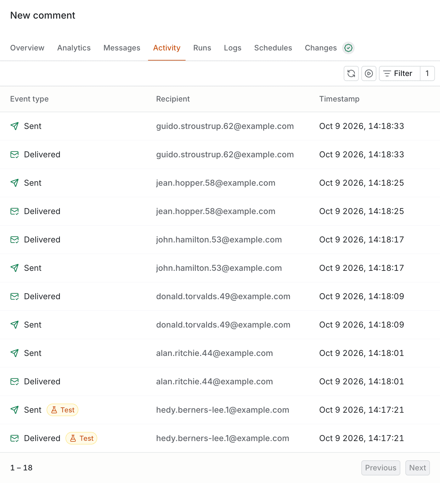Image resolution: width=440 pixels, height=483 pixels.
Task: Click the pagination range text 1 – 18
Action: tap(21, 468)
